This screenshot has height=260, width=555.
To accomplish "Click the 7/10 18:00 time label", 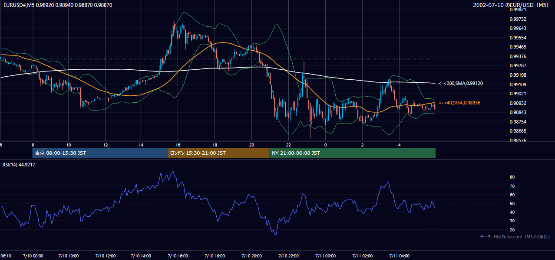I will point(215,256).
